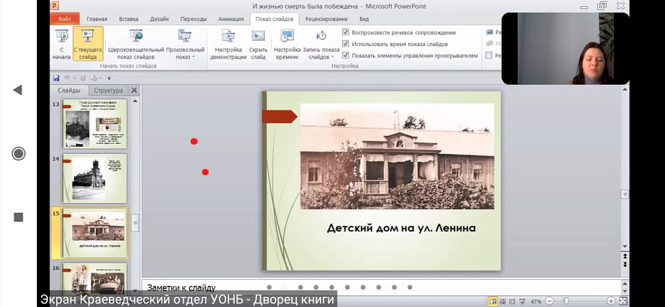
Task: Switch to the Структура pane tab
Action: pyautogui.click(x=108, y=91)
